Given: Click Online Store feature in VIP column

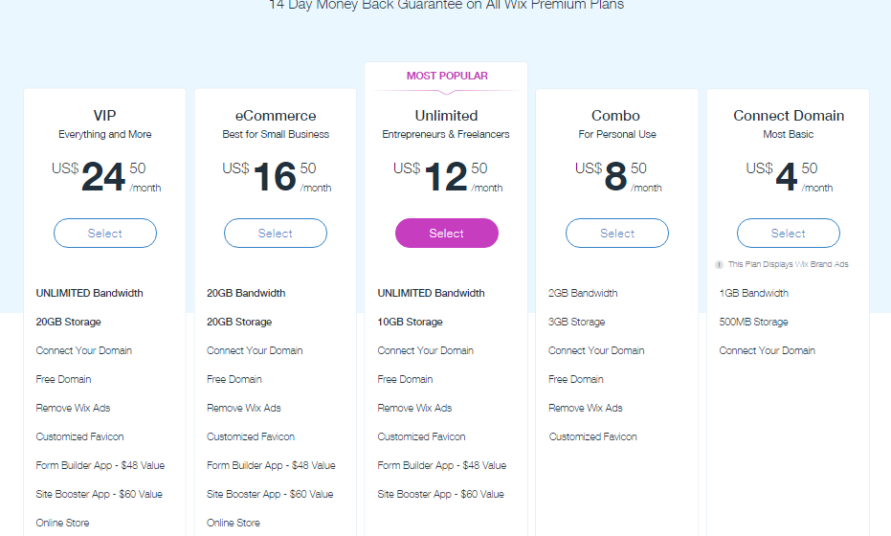Looking at the screenshot, I should click(62, 523).
